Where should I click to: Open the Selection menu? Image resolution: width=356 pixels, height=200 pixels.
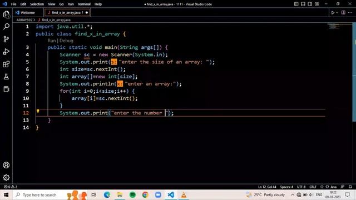coord(37,4)
